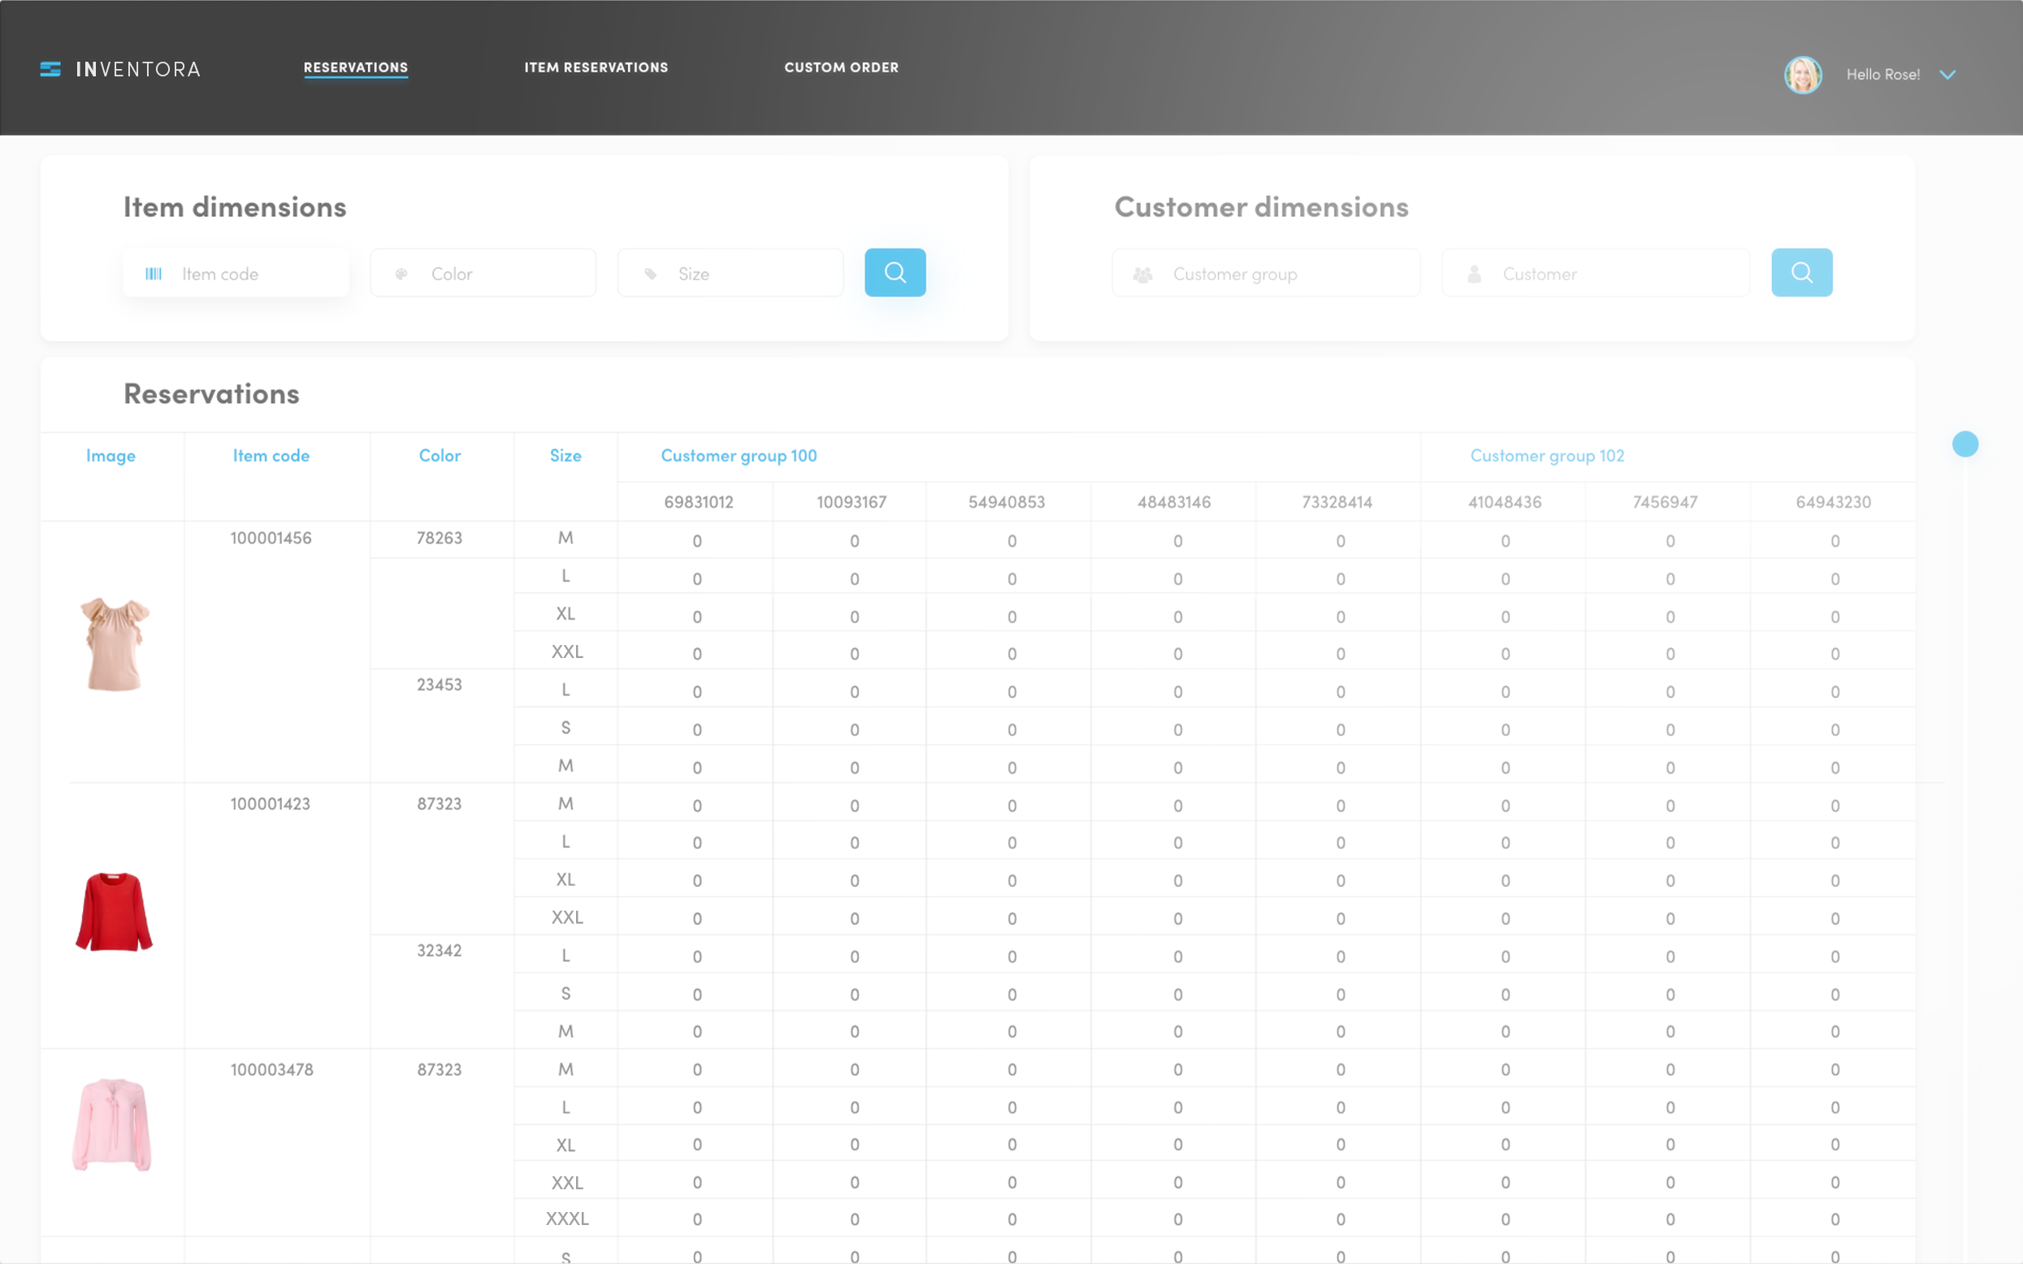This screenshot has height=1264, width=2023.
Task: Click the group icon in Customer group field
Action: pyautogui.click(x=1143, y=275)
